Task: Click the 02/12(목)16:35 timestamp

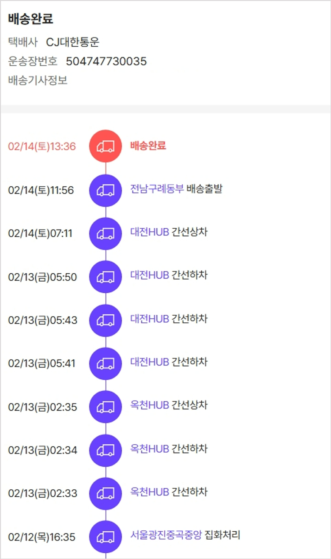Action: [x=42, y=537]
